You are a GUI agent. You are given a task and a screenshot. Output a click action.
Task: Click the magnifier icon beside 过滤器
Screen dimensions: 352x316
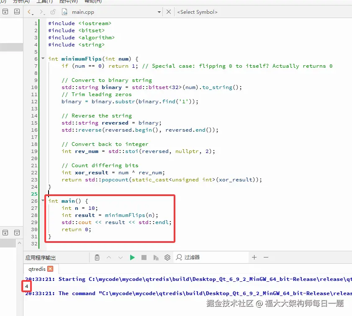point(179,257)
